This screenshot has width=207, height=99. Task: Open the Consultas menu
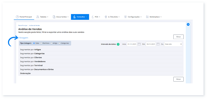[80, 17]
